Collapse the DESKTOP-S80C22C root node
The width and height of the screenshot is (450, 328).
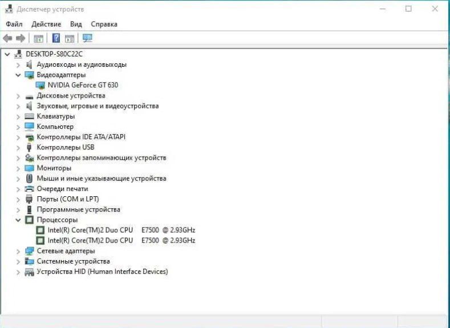coord(7,54)
